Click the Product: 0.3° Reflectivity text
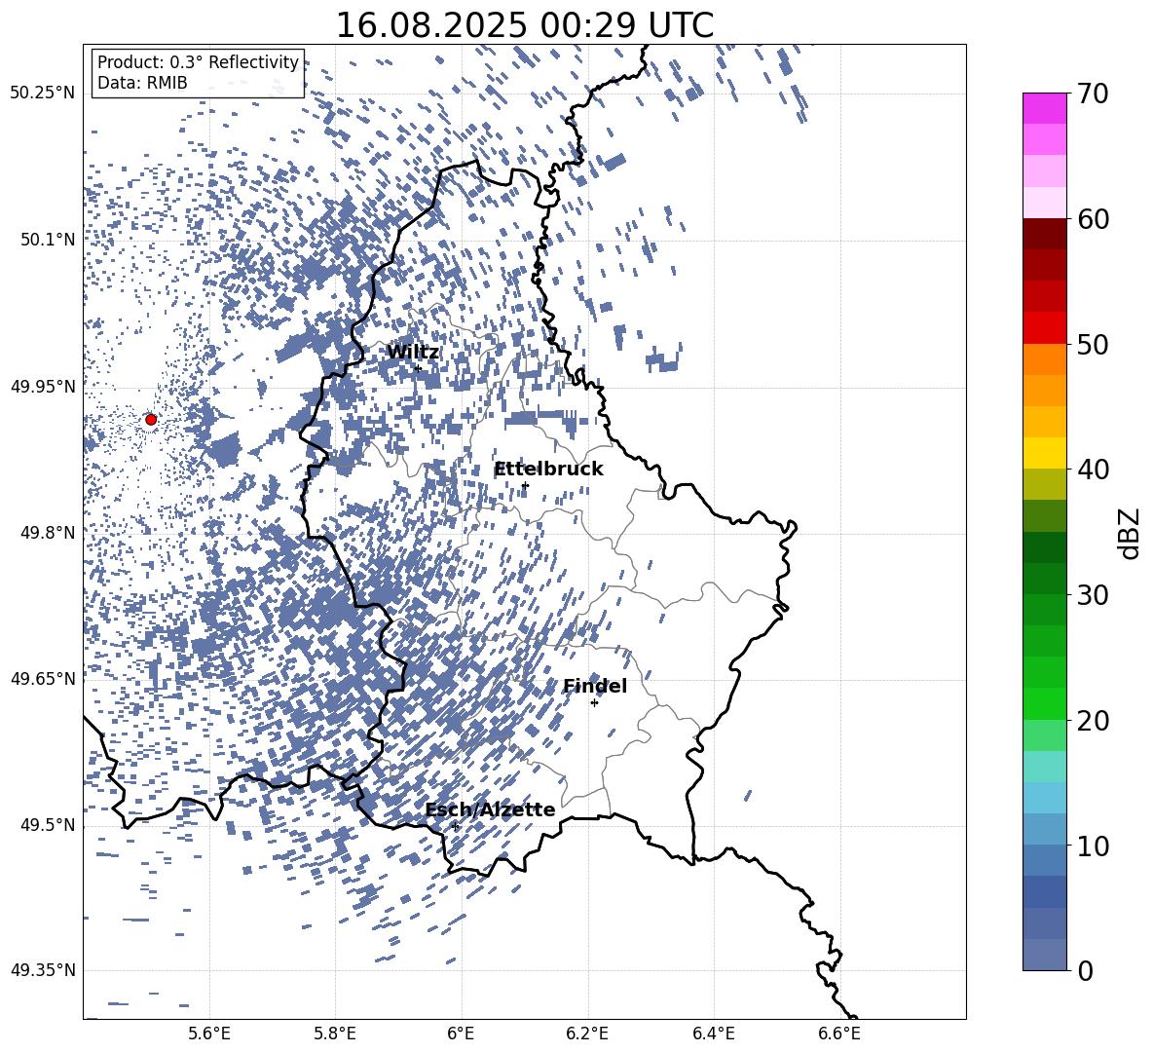The width and height of the screenshot is (1153, 1053). click(198, 61)
